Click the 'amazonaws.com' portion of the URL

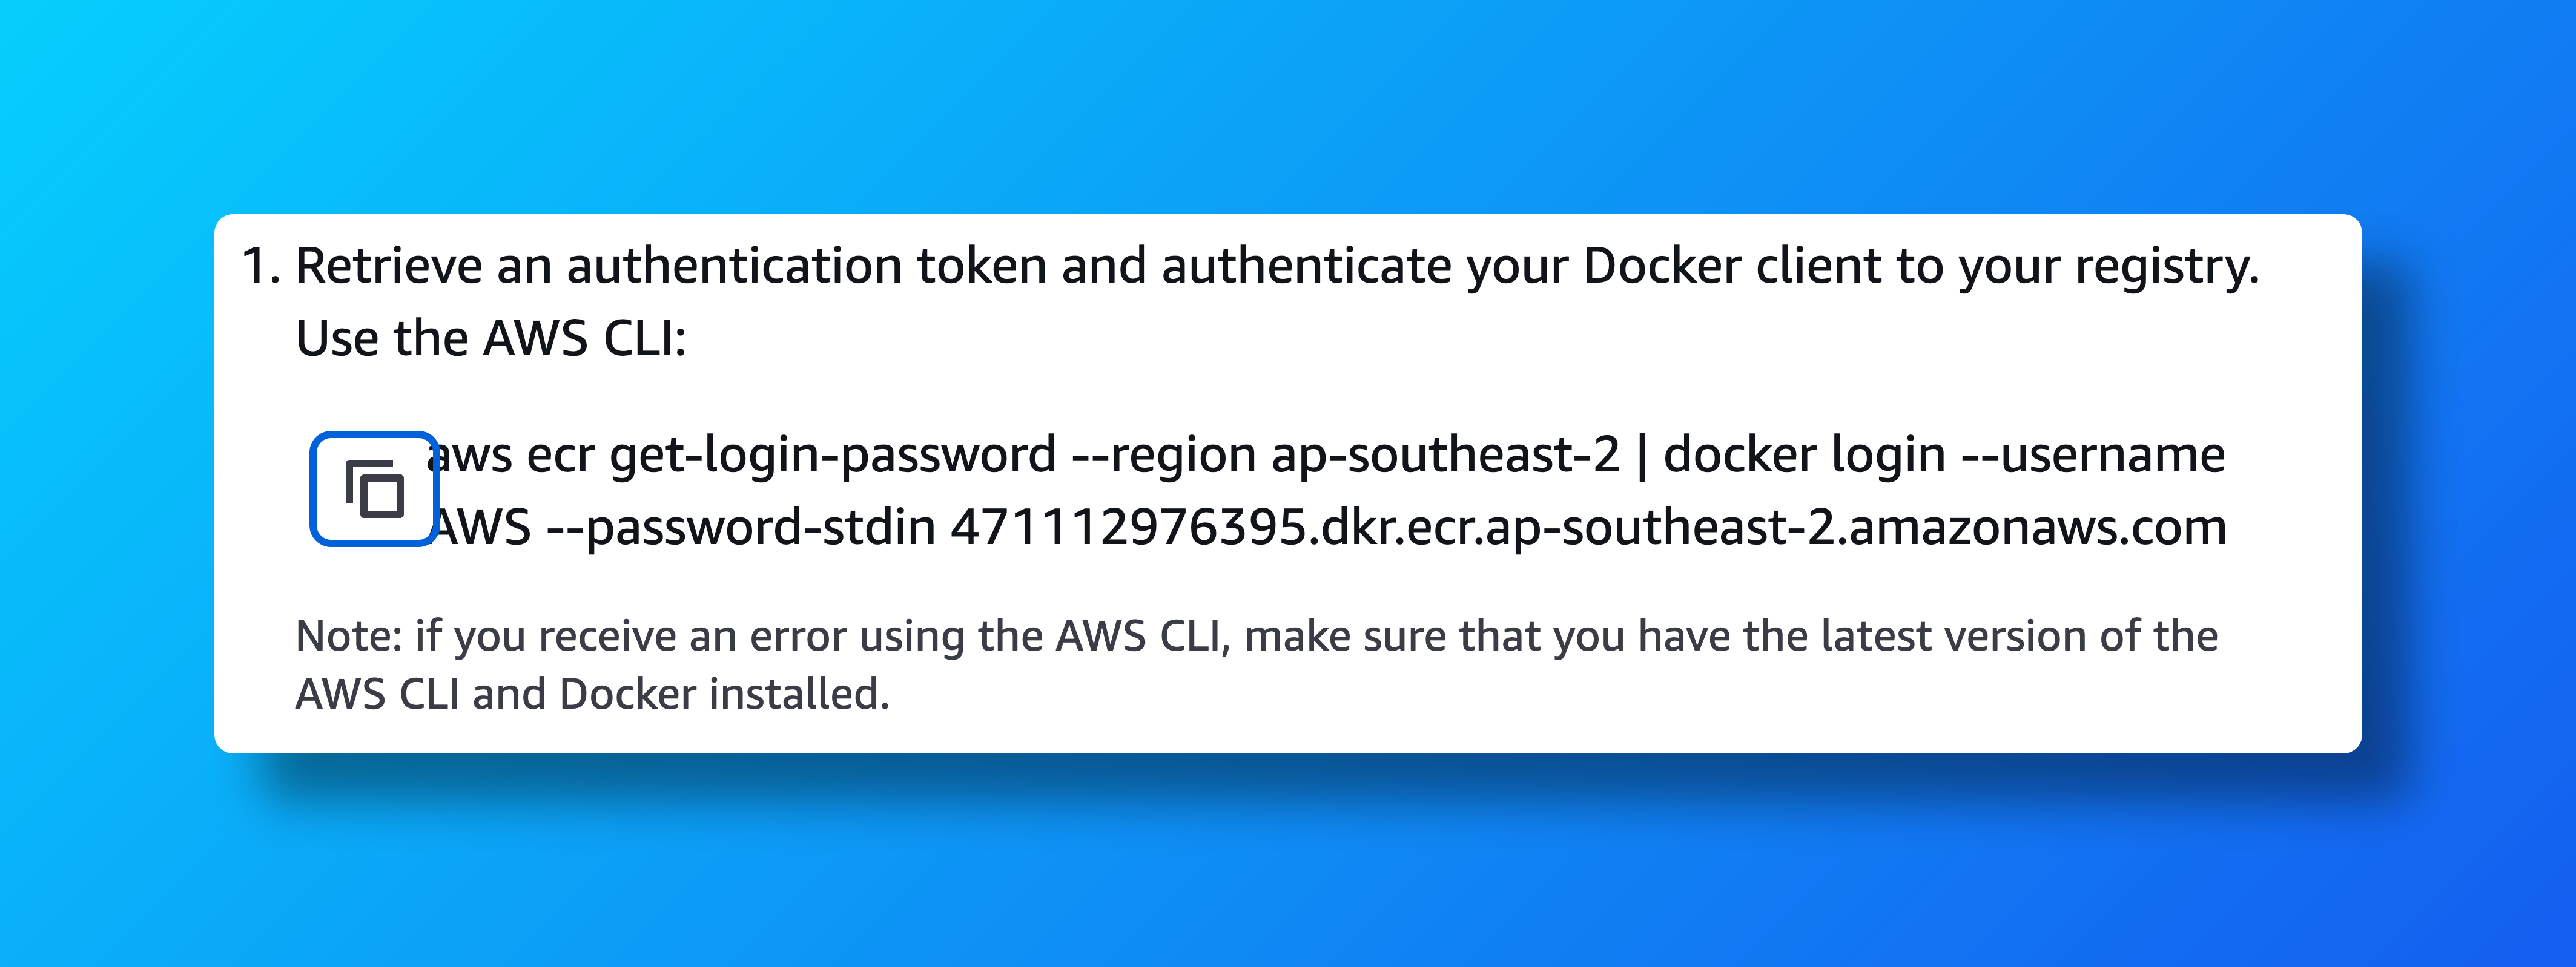tap(2038, 528)
